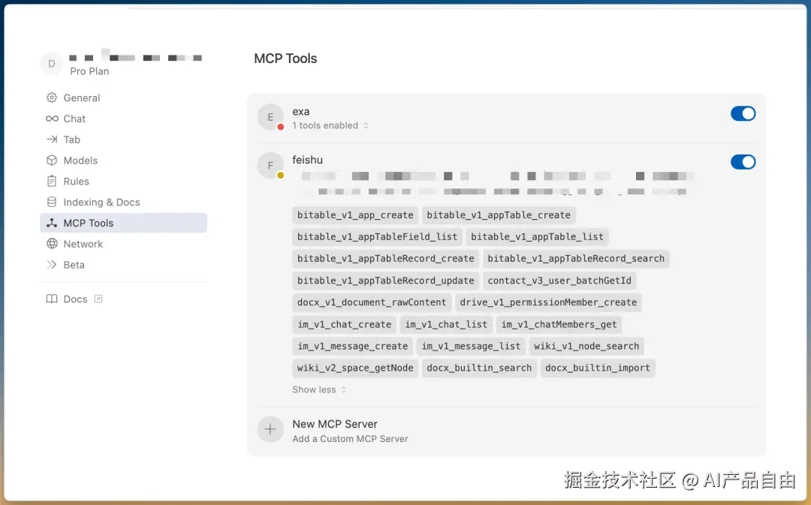The width and height of the screenshot is (811, 505).
Task: Turn off the feishu server toggle
Action: [x=743, y=162]
